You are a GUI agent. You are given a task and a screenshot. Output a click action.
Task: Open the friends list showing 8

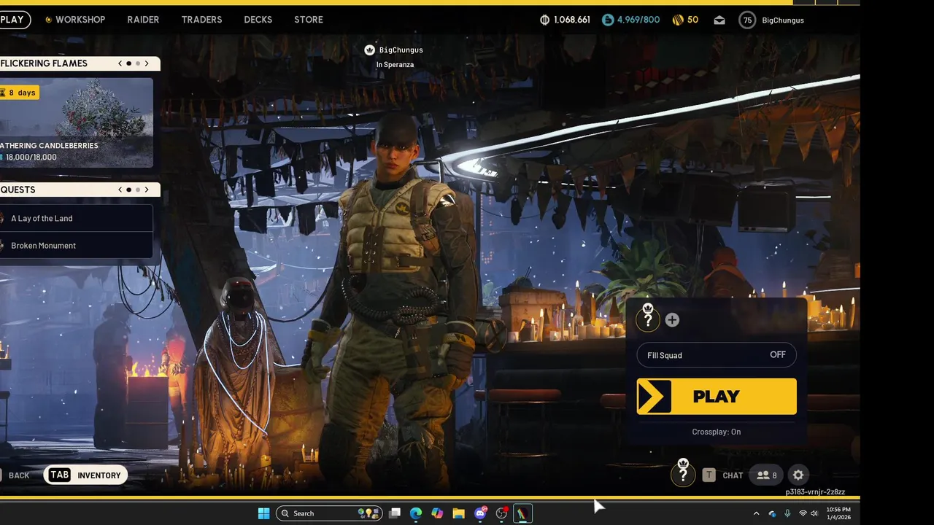tap(767, 475)
